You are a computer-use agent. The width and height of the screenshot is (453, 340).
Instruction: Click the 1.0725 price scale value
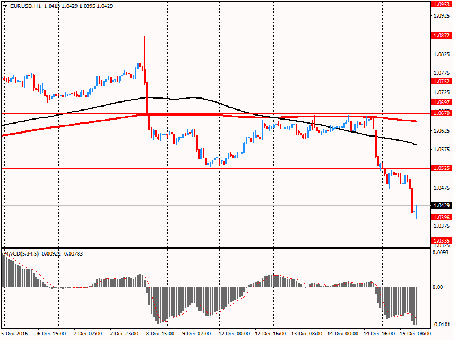click(x=442, y=92)
